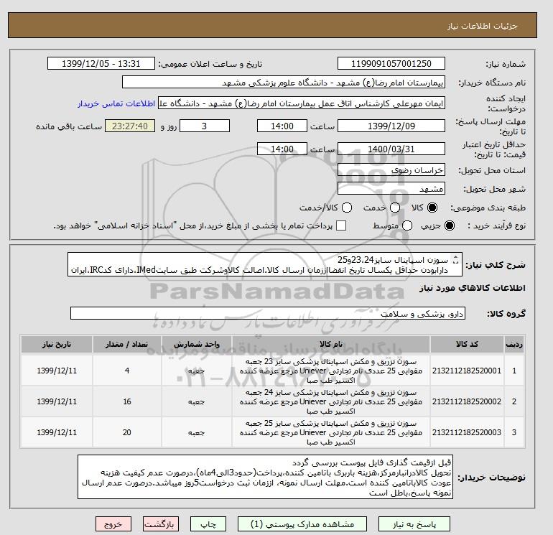Click the چاپ print button
This screenshot has width=553, height=535.
(x=208, y=524)
